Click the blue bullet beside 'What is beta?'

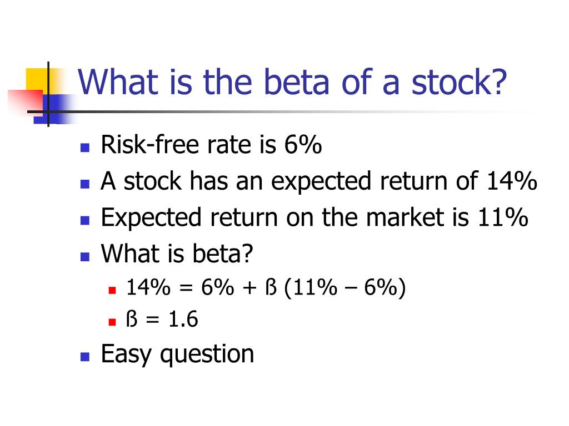(85, 257)
